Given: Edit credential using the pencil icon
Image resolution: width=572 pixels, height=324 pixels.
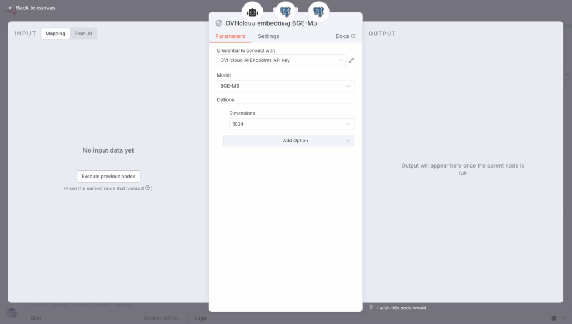Looking at the screenshot, I should [352, 60].
